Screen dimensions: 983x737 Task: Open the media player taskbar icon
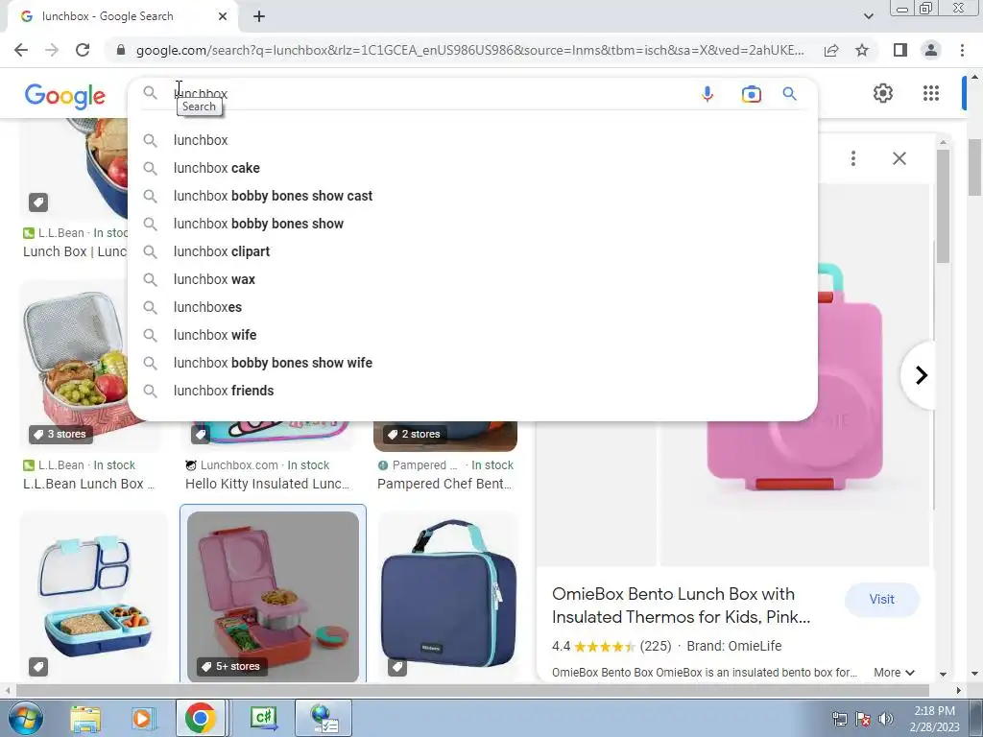(x=142, y=718)
